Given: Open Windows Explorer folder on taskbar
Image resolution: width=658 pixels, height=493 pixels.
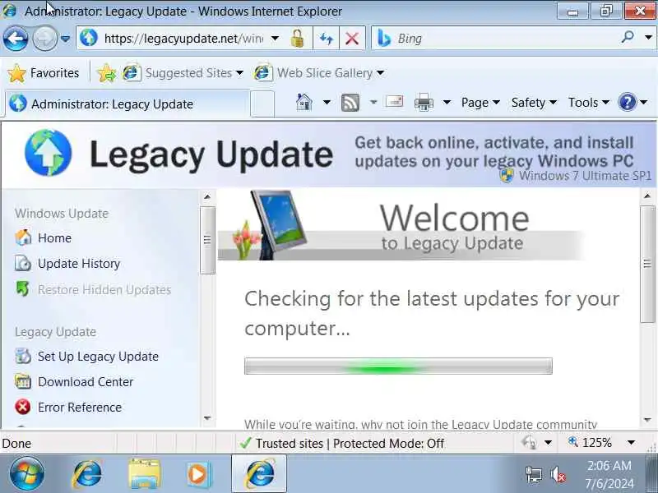Looking at the screenshot, I should tap(145, 474).
